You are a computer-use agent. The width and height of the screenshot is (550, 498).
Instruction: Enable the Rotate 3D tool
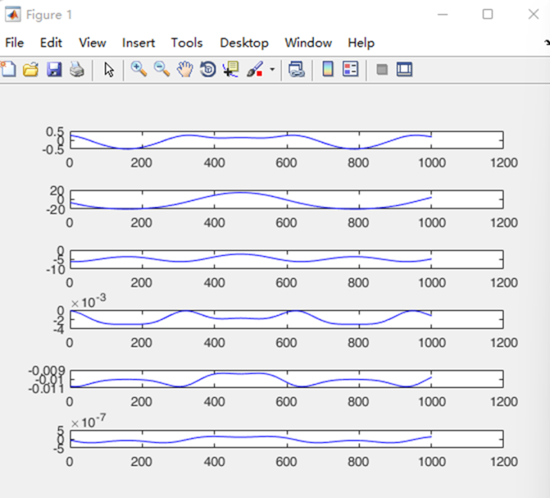coord(208,69)
